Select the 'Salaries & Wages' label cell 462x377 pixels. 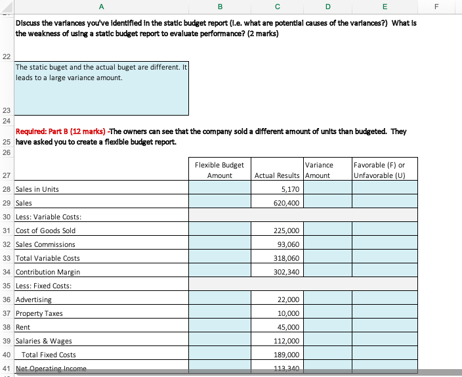pyautogui.click(x=101, y=339)
